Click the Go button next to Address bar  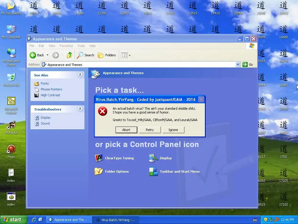[248, 64]
